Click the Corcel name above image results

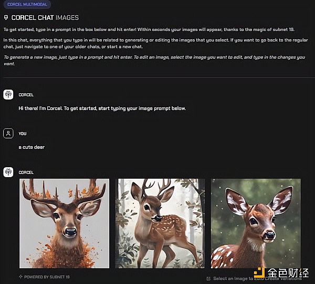[26, 172]
